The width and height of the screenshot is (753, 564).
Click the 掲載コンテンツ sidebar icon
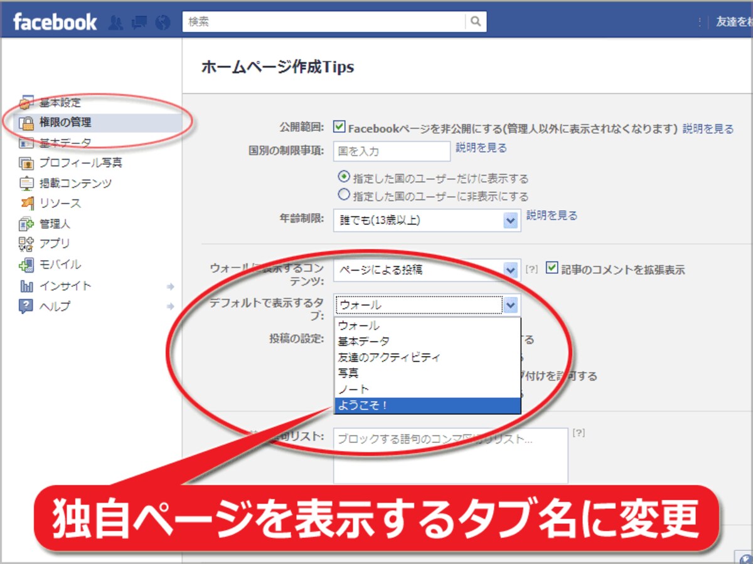[26, 184]
